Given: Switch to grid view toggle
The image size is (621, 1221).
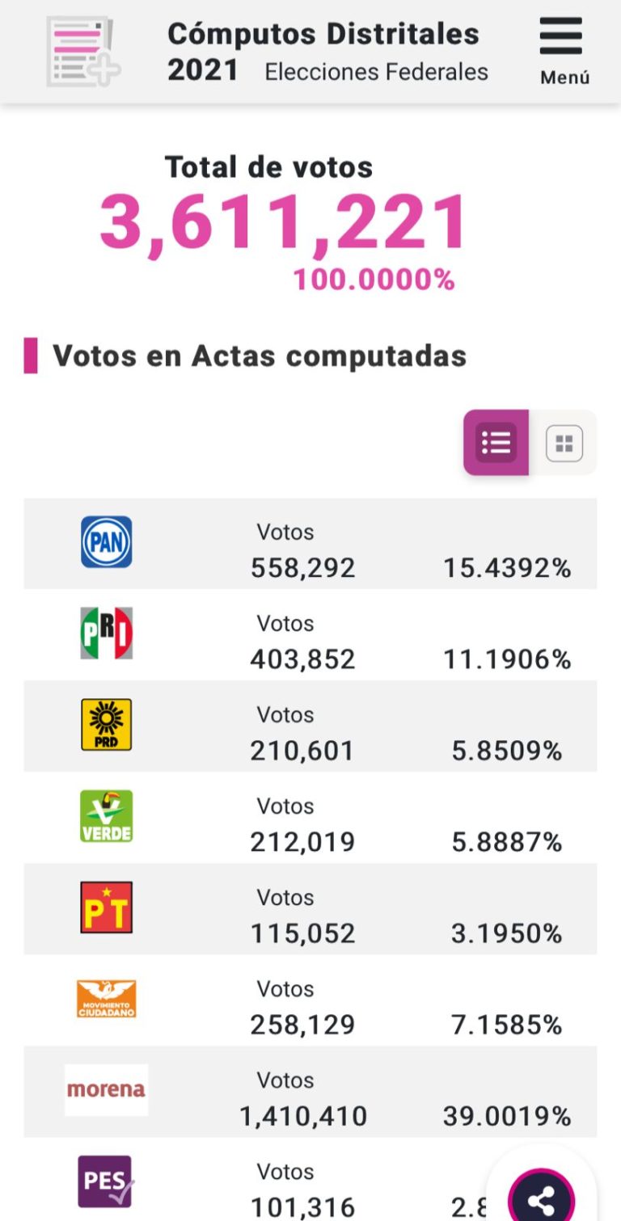Looking at the screenshot, I should pos(564,443).
